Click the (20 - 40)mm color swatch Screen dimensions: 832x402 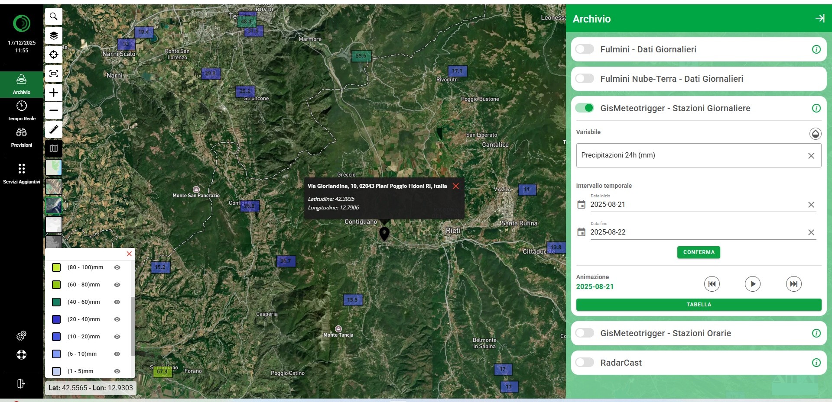click(x=56, y=319)
